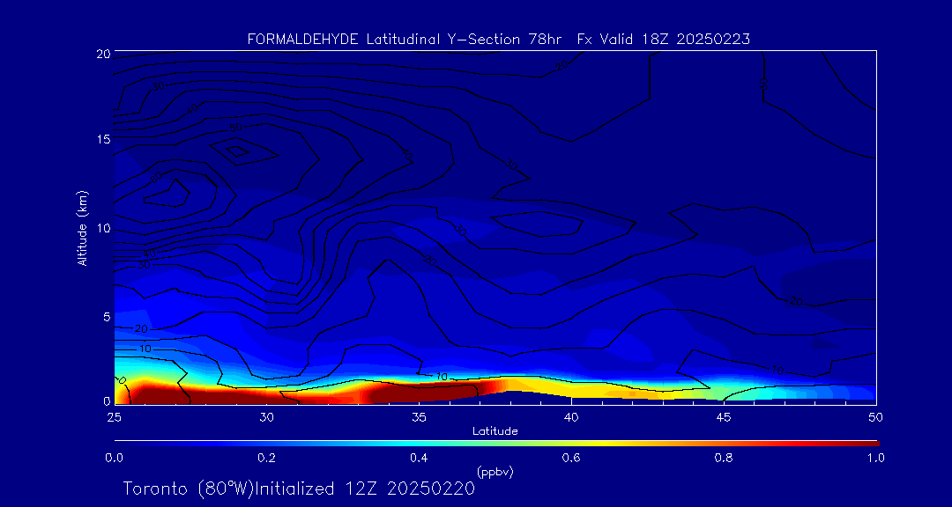The width and height of the screenshot is (952, 507).
Task: Click the altitude axis tick label 15
Action: 103,139
